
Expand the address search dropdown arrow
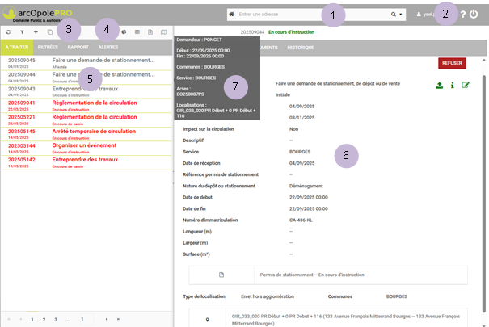[402, 14]
